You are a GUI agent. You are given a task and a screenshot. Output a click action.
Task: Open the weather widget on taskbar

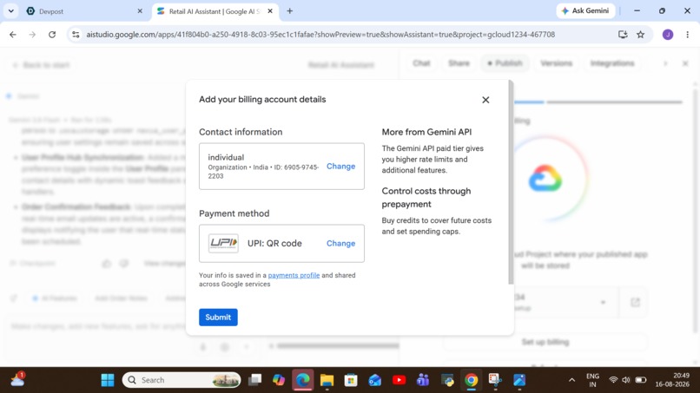pyautogui.click(x=18, y=379)
